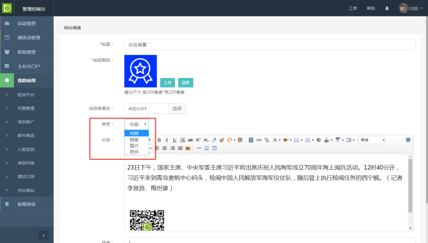Toggle bold formatting in editor toolbar

159,140
